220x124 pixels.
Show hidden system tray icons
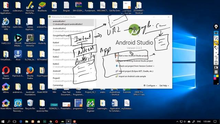tap(177, 122)
